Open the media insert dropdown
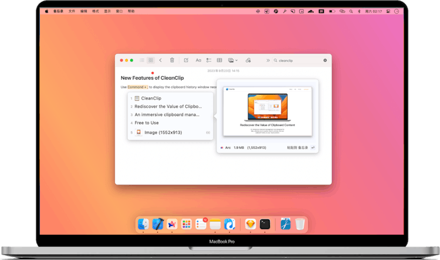 click(x=233, y=60)
